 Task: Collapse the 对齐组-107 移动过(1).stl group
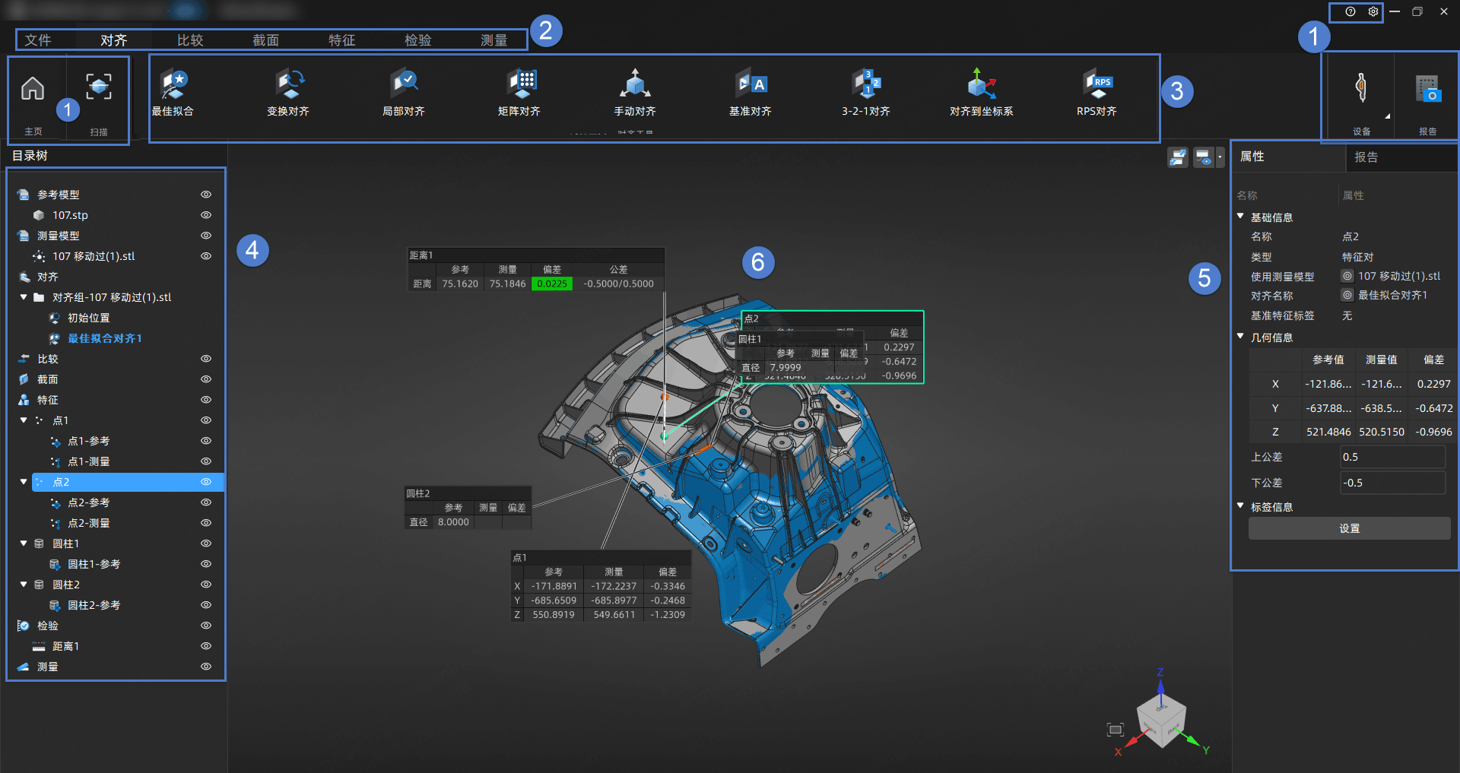24,297
